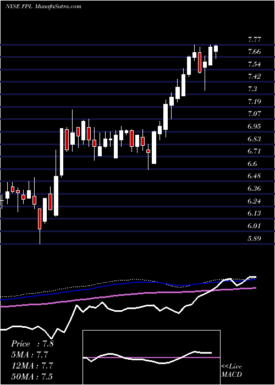Click the 7.66 price axis label
The height and width of the screenshot is (385, 275).
coord(254,52)
